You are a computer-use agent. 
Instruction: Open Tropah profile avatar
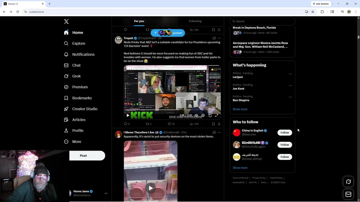coord(118,40)
